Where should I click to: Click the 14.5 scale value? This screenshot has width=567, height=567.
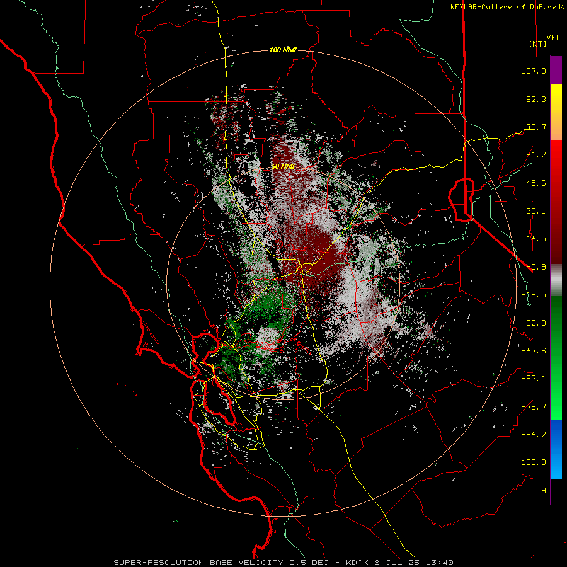[x=536, y=239]
